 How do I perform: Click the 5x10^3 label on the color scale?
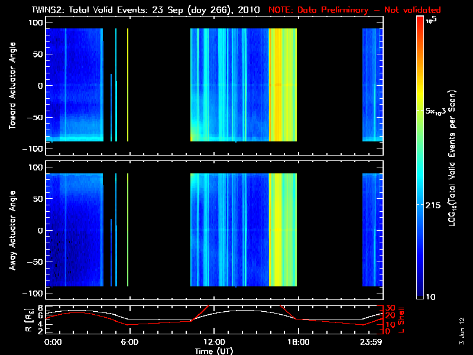438,111
